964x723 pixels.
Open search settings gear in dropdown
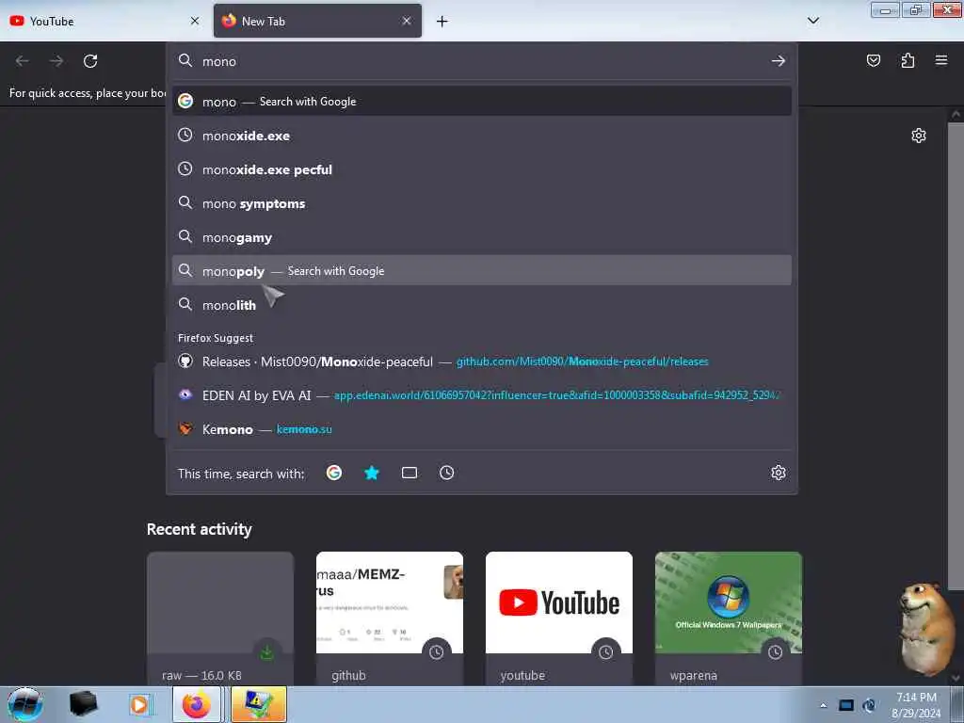[779, 473]
